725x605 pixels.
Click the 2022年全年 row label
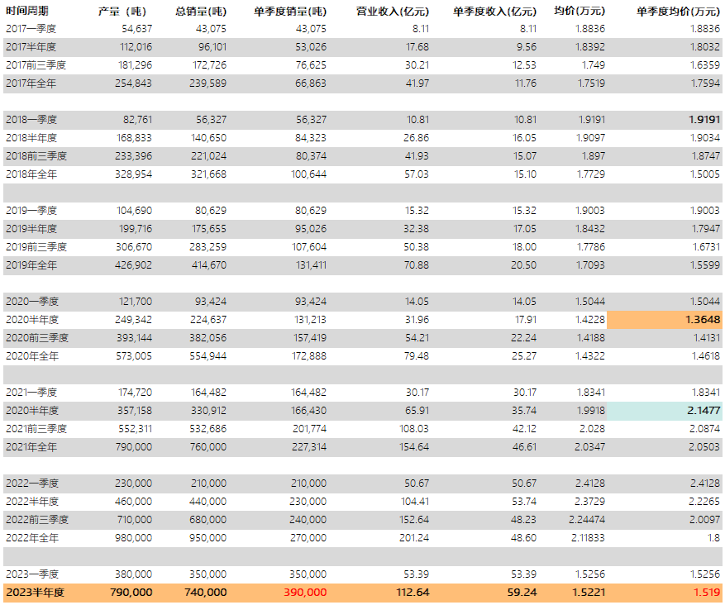32,538
